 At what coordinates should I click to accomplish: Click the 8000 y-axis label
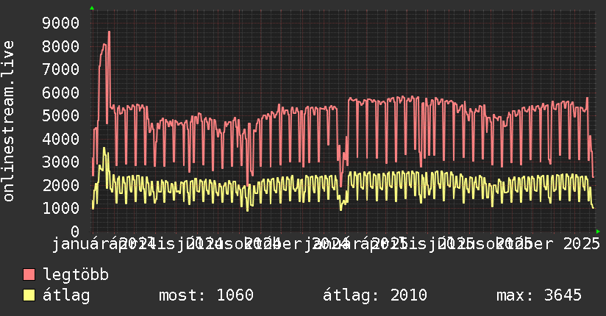click(61, 46)
